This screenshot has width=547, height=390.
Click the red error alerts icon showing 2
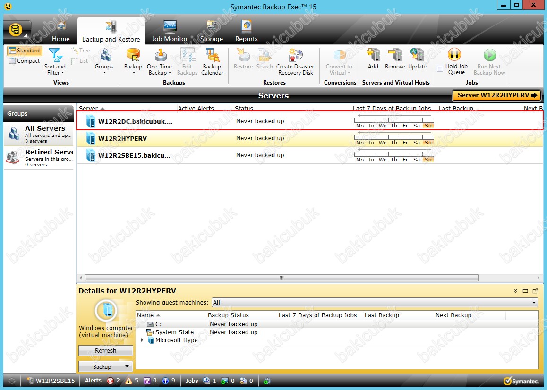click(110, 381)
